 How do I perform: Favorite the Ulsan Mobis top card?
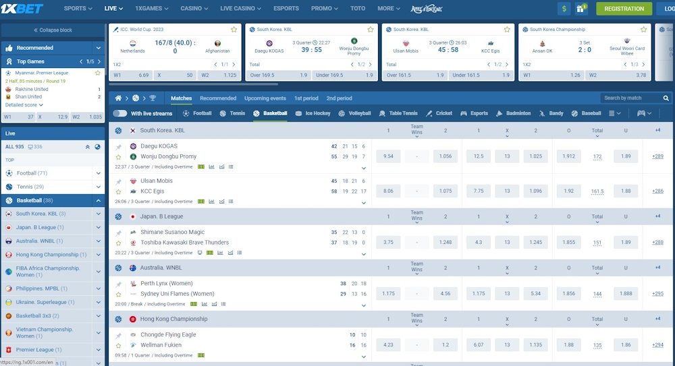(507, 30)
